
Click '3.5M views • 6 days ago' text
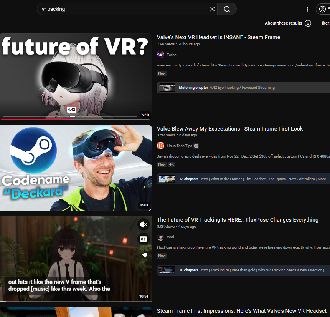point(177,135)
